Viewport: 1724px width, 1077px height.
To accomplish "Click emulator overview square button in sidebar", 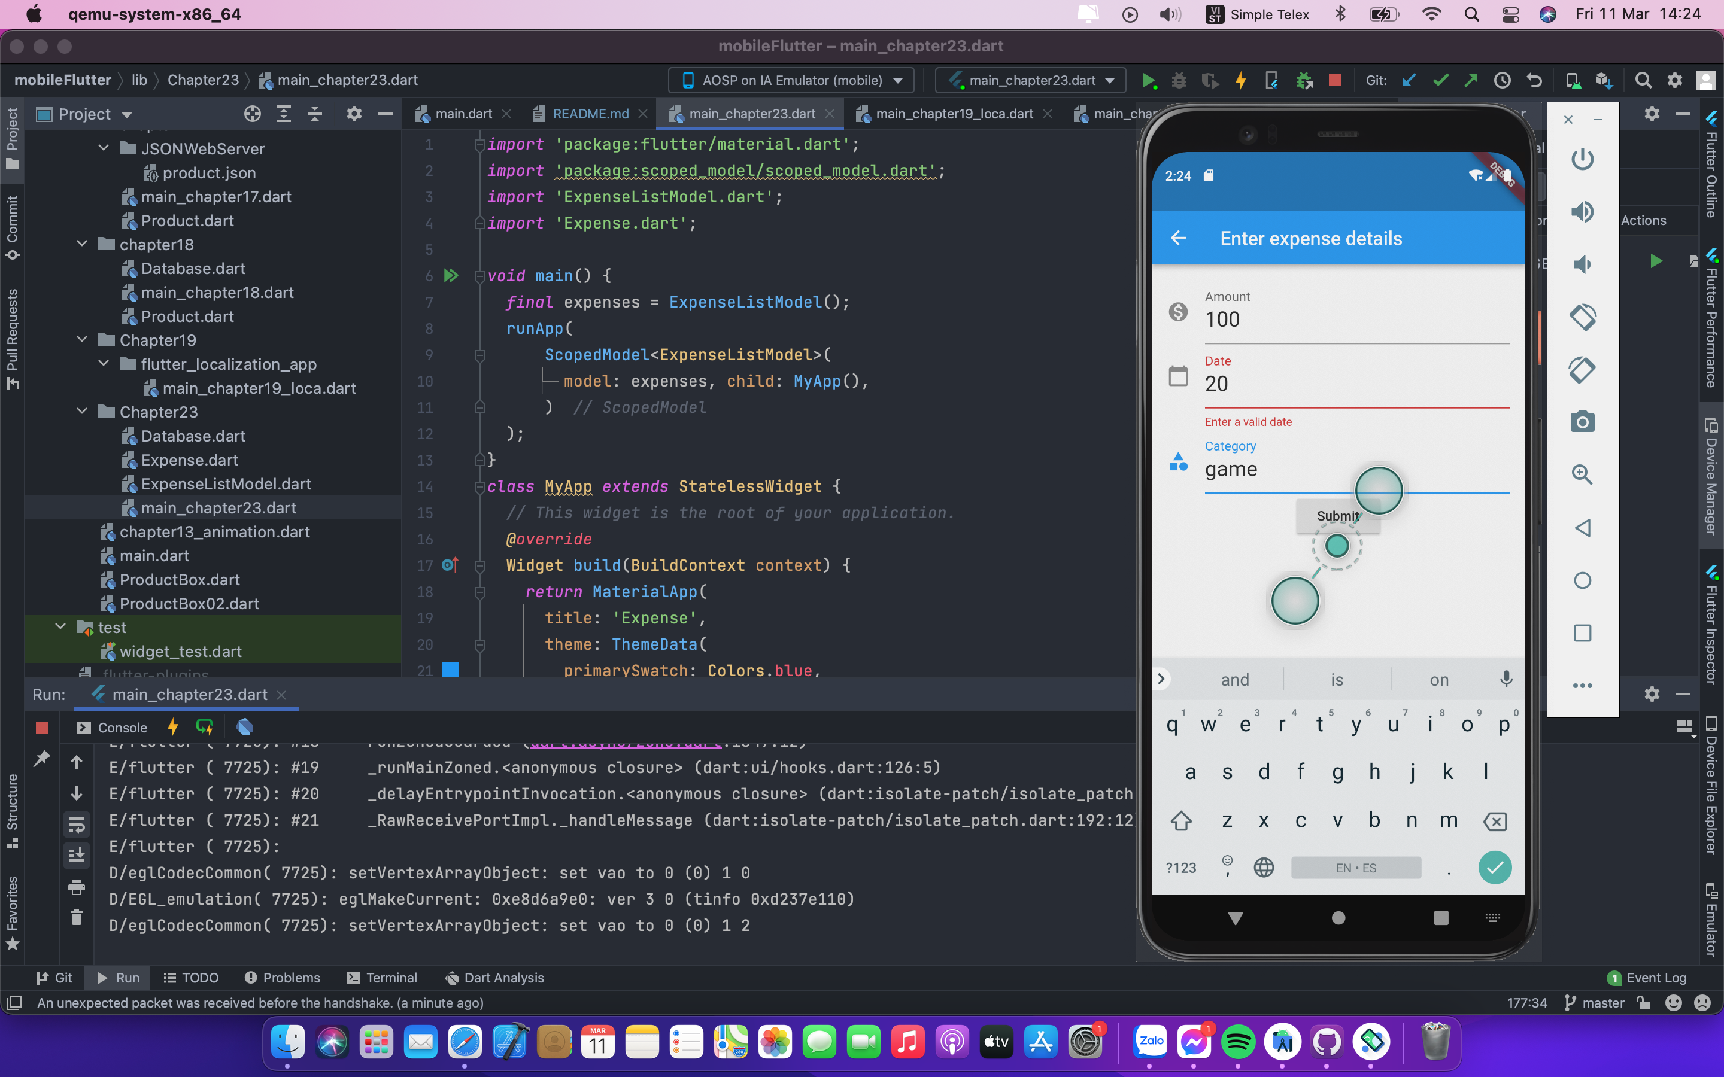I will 1582,633.
